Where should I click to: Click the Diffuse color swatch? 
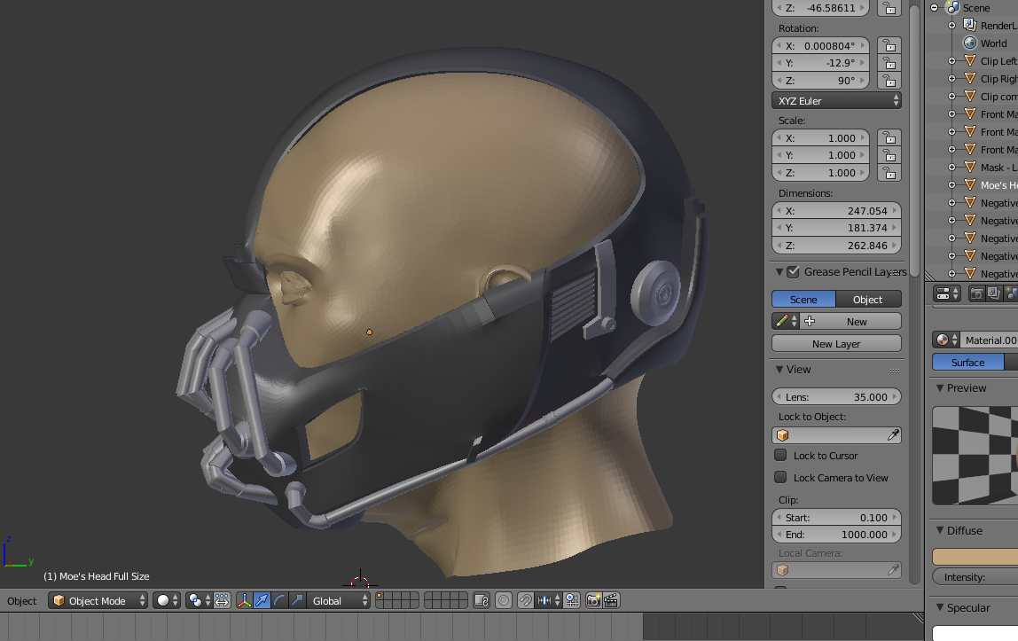[x=975, y=557]
